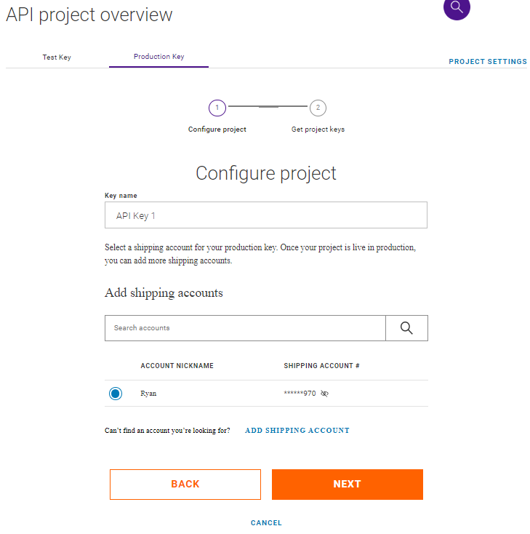Open Project Settings
The height and width of the screenshot is (534, 530).
(x=488, y=62)
